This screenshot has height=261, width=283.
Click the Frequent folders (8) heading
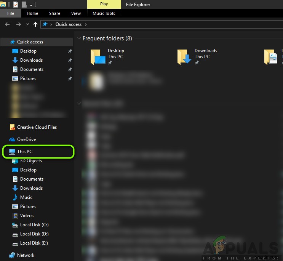click(107, 38)
